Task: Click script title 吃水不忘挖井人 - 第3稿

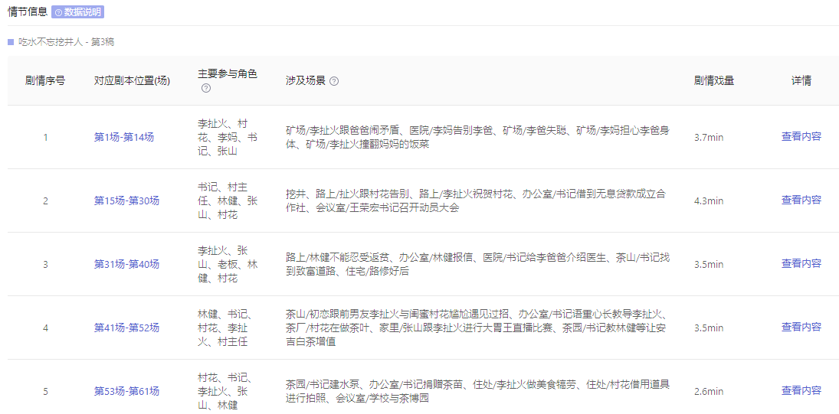Action: click(67, 42)
